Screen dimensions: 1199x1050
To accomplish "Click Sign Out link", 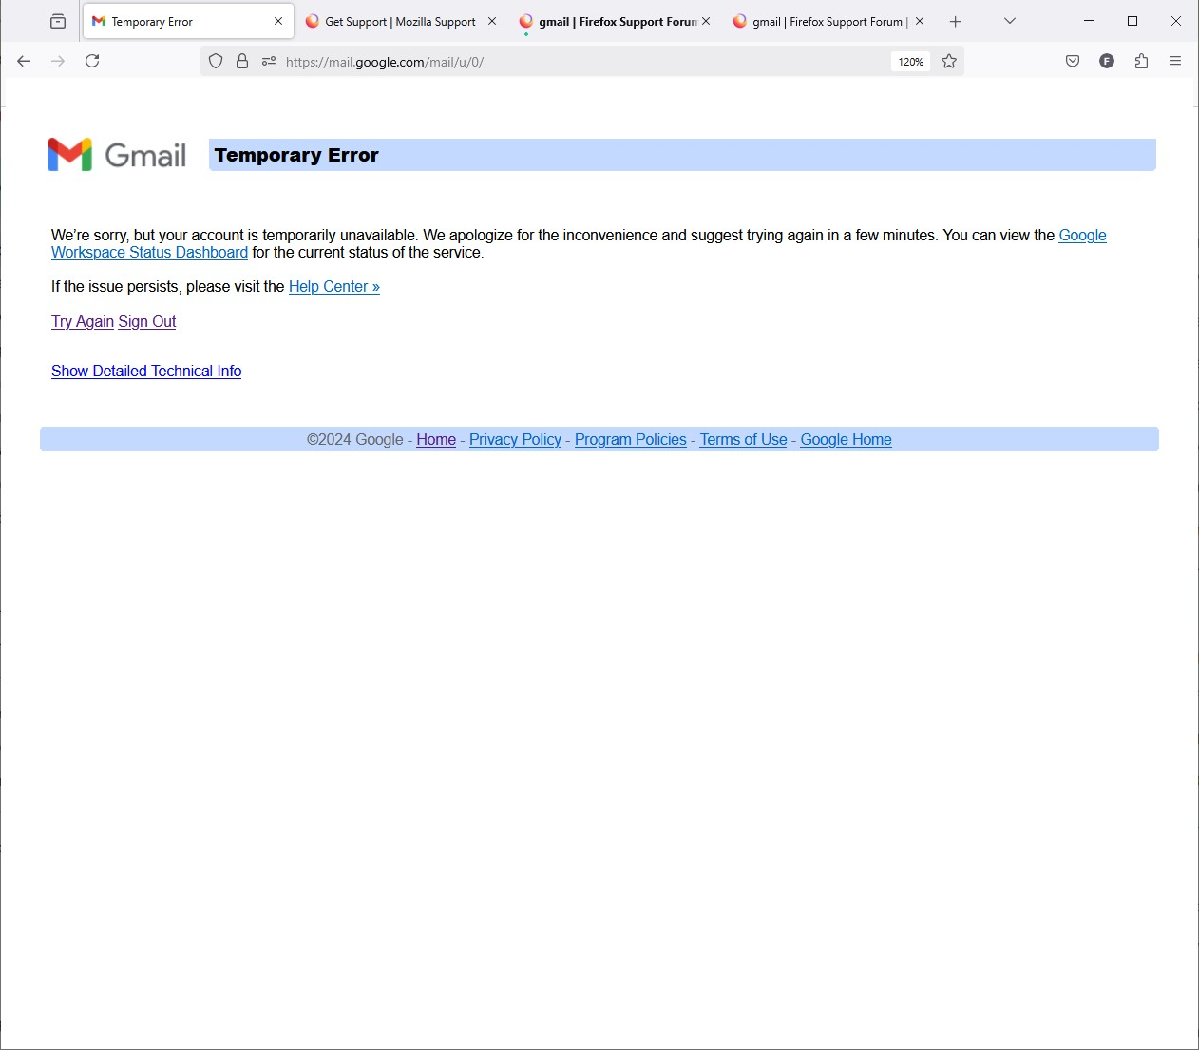I will (x=147, y=322).
